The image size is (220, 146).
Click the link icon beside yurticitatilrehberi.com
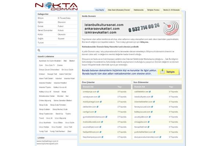coord(154,132)
